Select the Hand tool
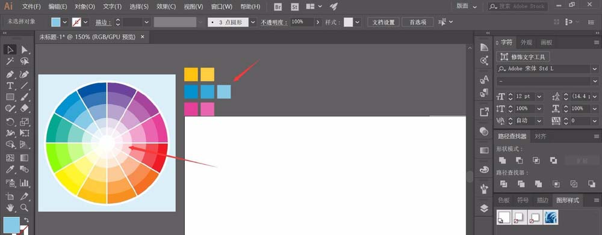 (10, 207)
